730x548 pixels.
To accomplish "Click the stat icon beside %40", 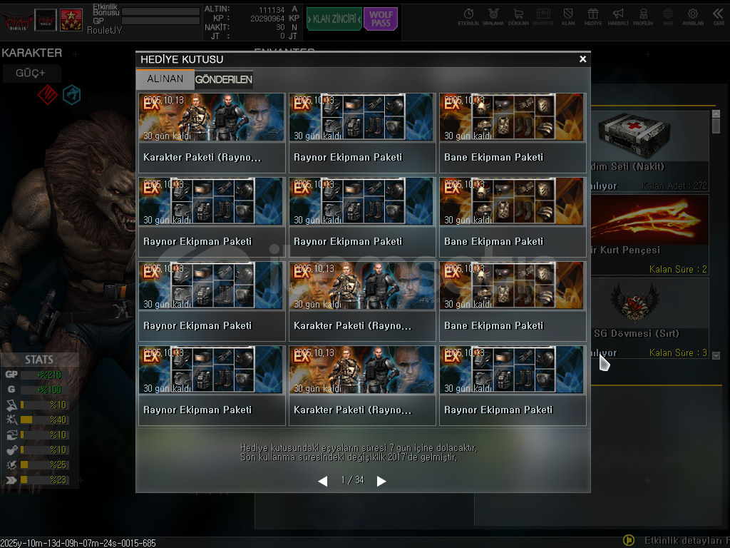I will [x=11, y=420].
